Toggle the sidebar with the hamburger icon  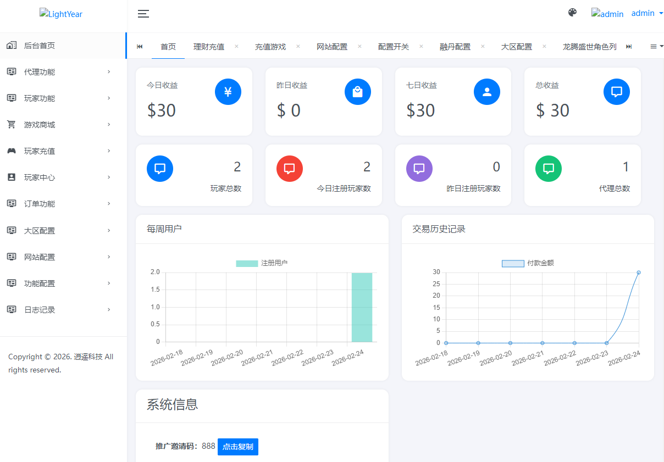[x=143, y=14]
